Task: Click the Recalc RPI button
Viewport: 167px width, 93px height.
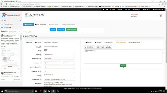Action: click(61, 30)
